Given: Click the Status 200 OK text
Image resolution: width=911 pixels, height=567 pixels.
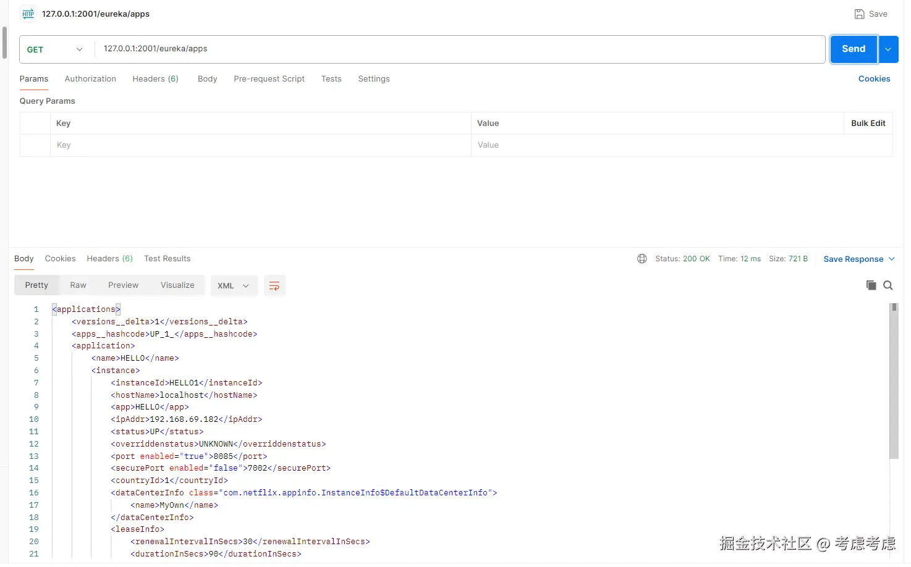Looking at the screenshot, I should tap(682, 259).
